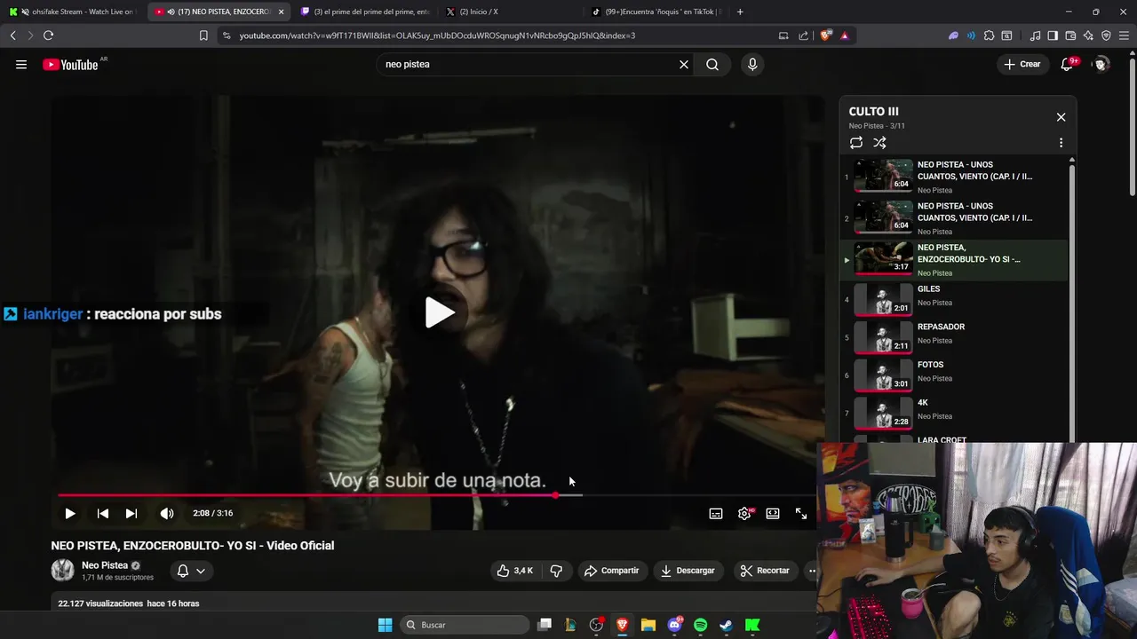Play the video with the large center button
Viewport: 1137px width, 639px height.
tap(439, 312)
